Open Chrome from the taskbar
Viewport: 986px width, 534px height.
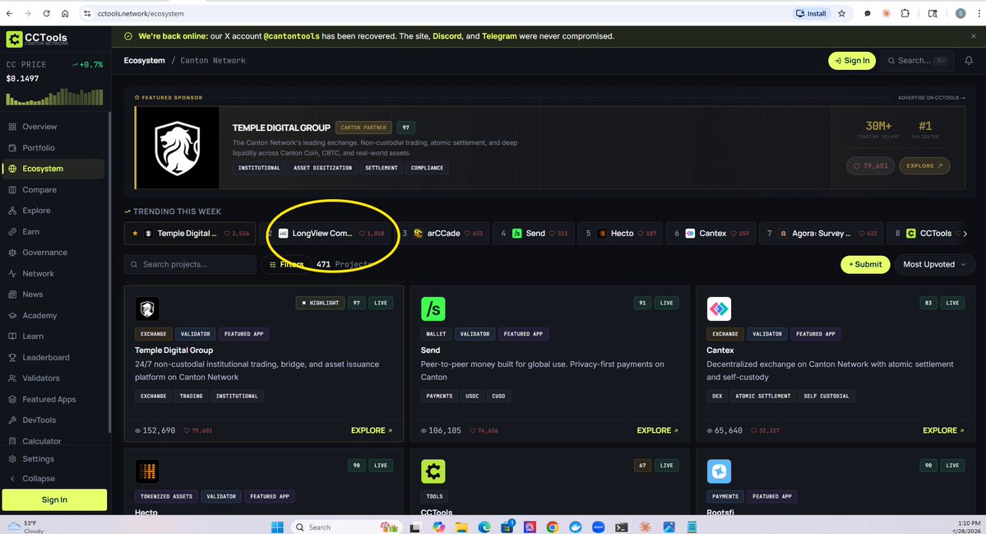tap(552, 527)
